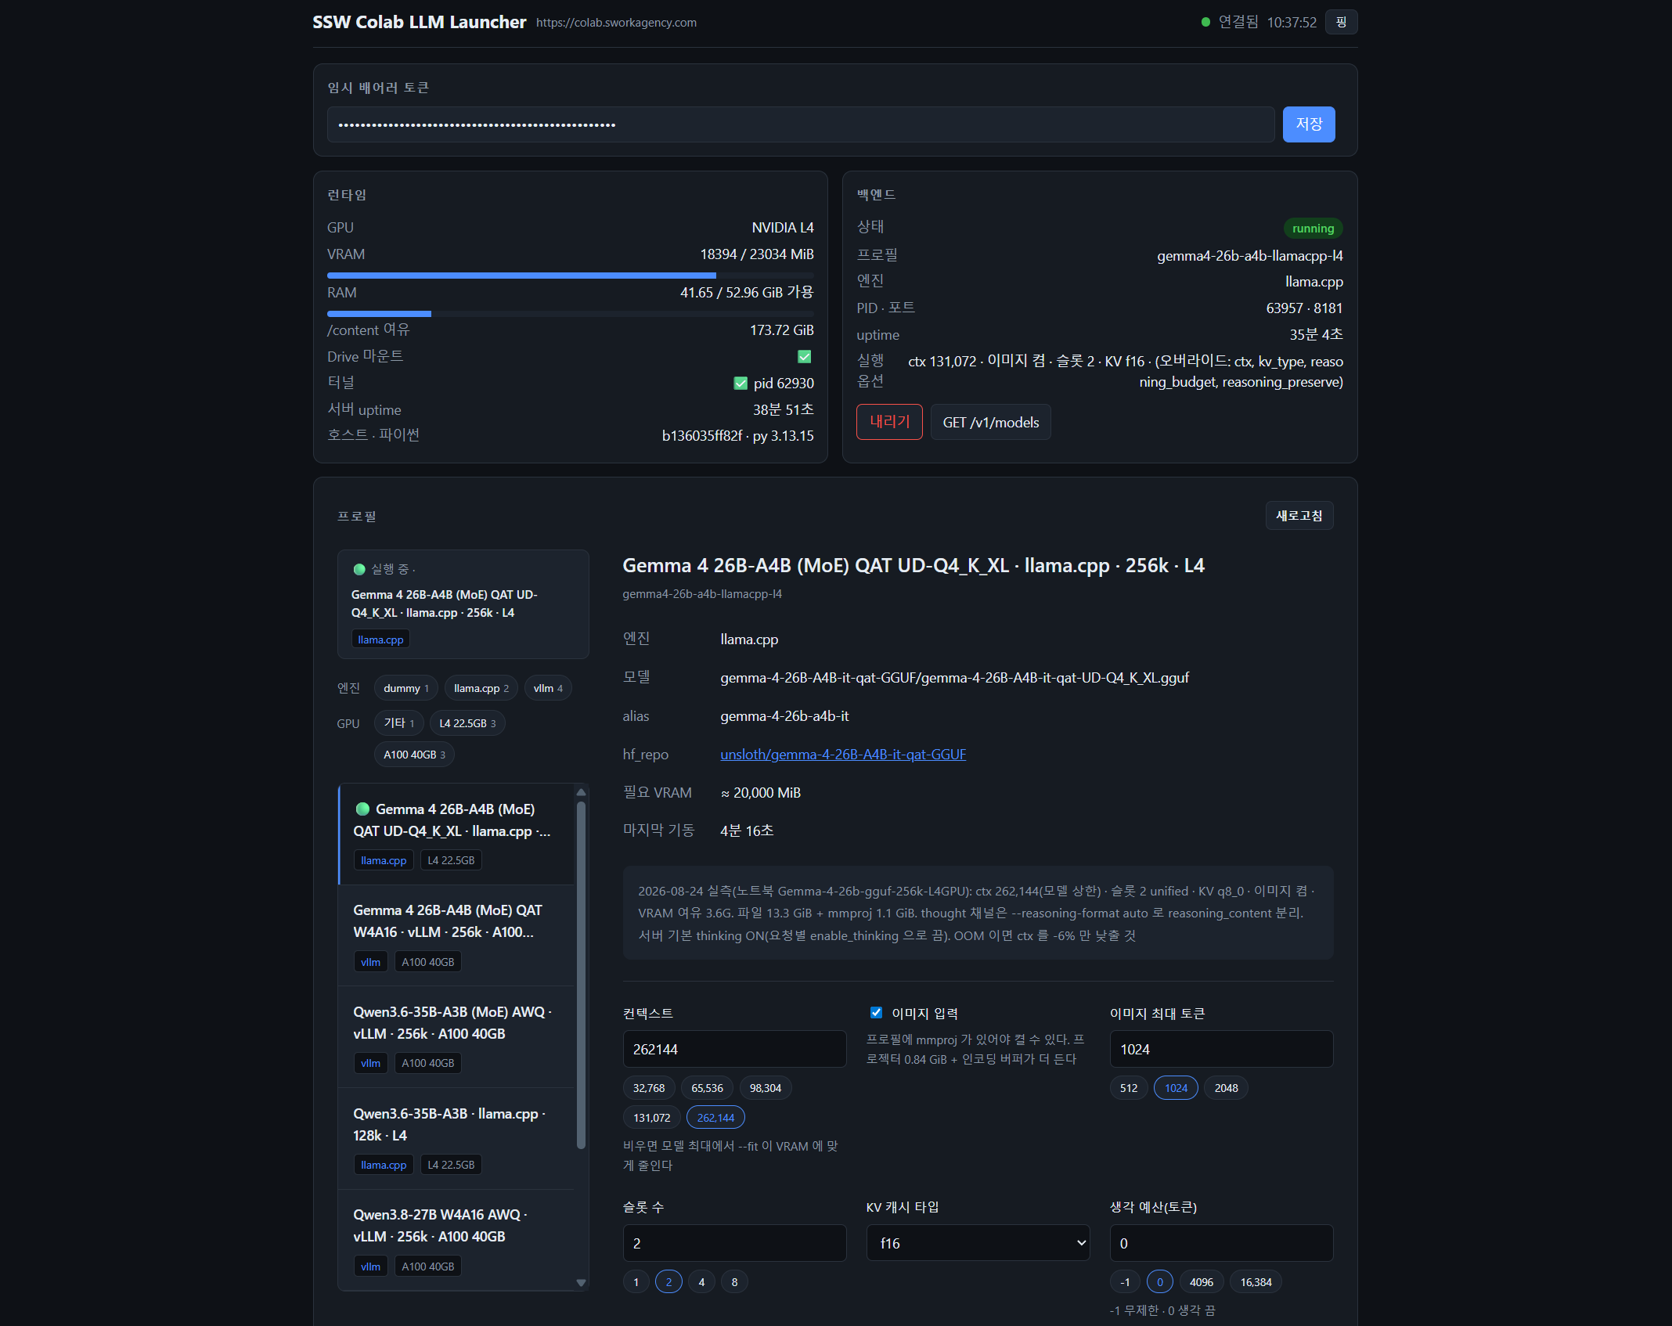This screenshot has width=1672, height=1326.
Task: Choose the 65,536 context preset
Action: (707, 1088)
